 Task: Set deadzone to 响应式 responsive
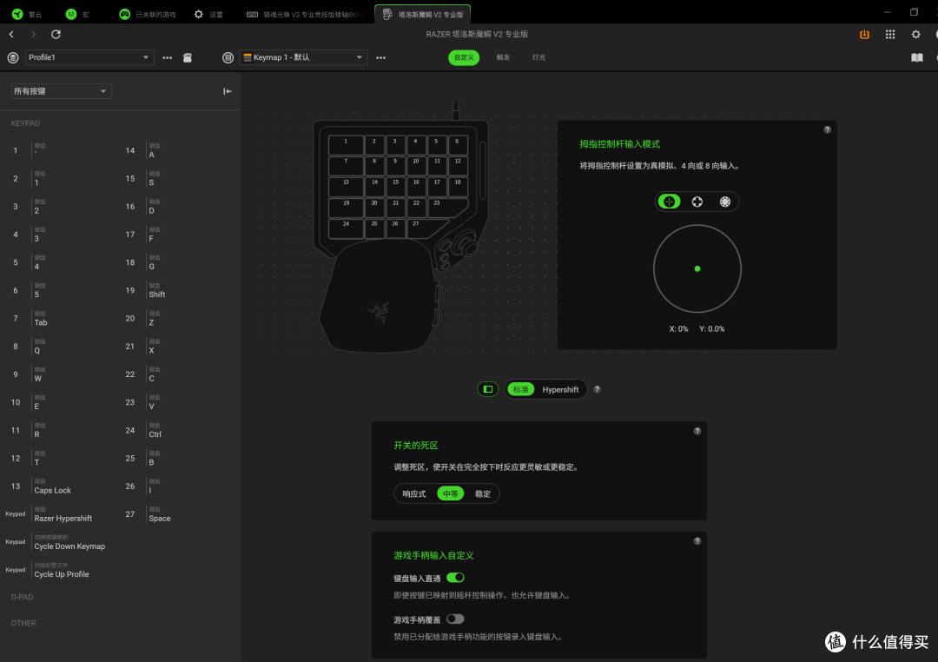tap(414, 493)
